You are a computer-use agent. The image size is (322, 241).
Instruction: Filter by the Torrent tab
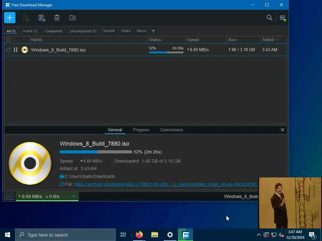109,31
